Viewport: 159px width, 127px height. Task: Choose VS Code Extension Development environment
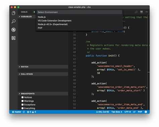click(x=79, y=21)
